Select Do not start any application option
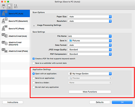Viewport: 135px width, 107px height. [33, 87]
